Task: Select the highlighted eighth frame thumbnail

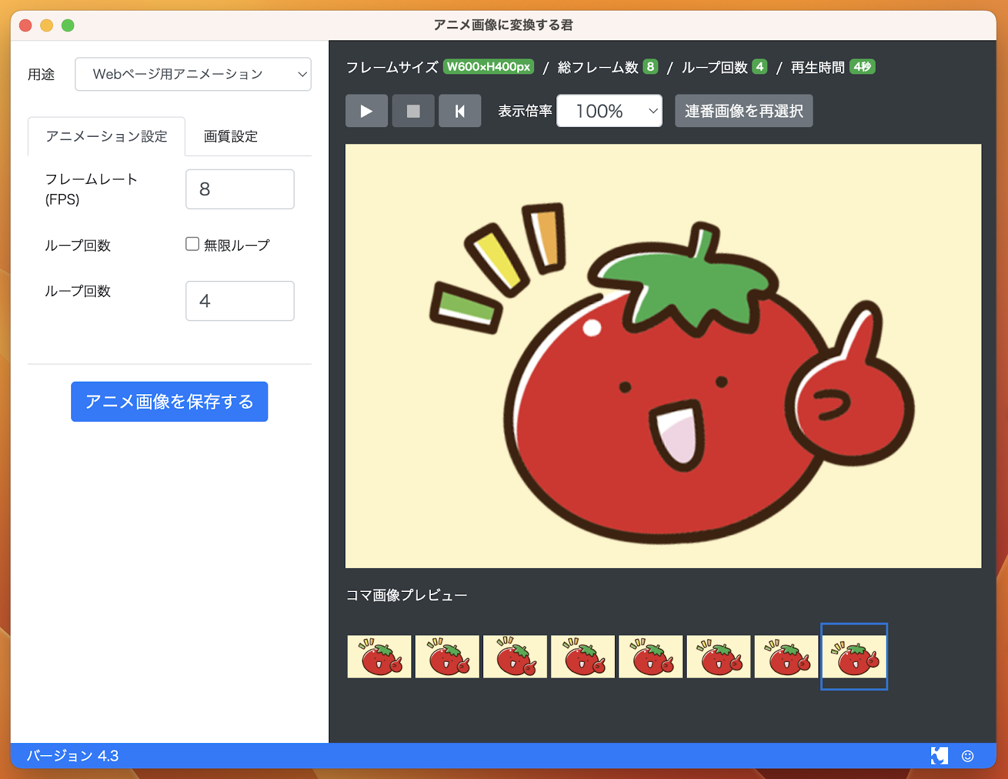Action: [x=854, y=656]
